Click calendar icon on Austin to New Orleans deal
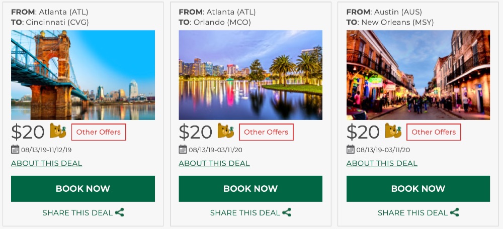503x229 pixels. click(x=350, y=149)
